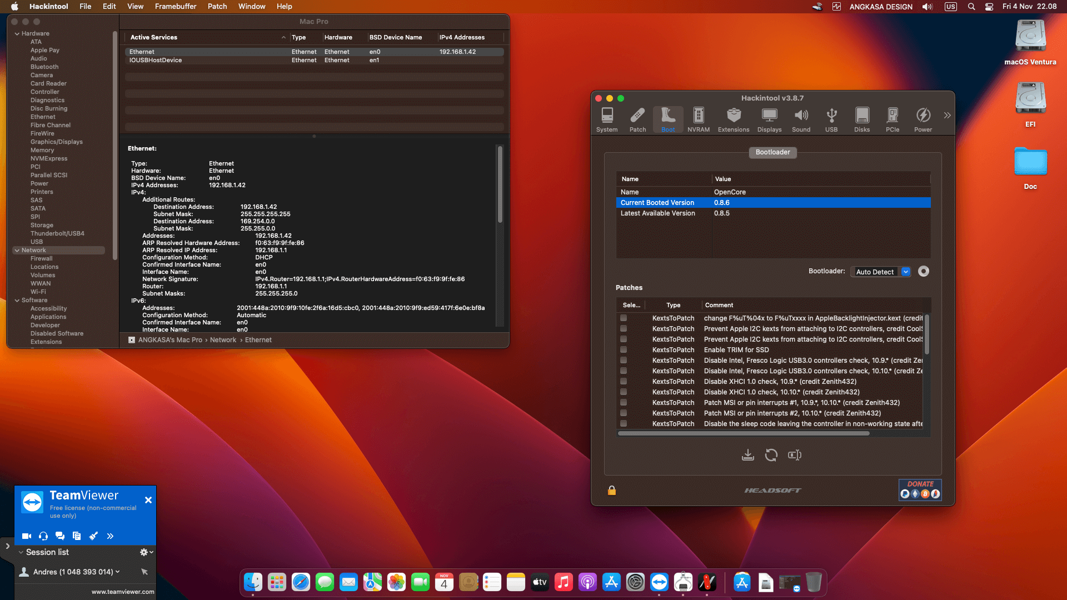The image size is (1067, 600).
Task: Collapse the TeamViewer side panel arrow
Action: [7, 546]
